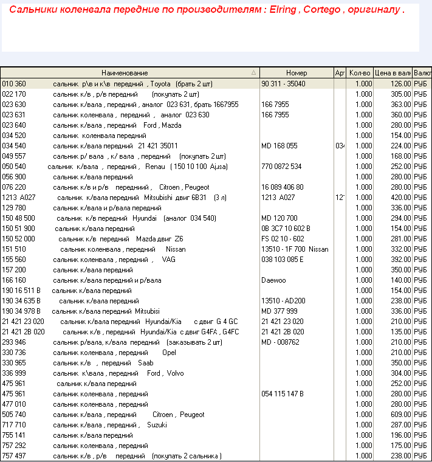The image size is (432, 462).
Task: Select row 330 965 Saab
Action: click(x=122, y=363)
